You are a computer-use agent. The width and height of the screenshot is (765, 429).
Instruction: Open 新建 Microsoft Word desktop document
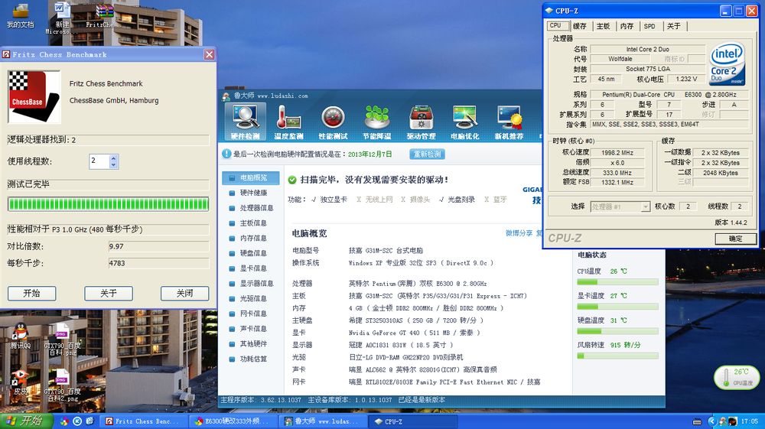pos(61,18)
